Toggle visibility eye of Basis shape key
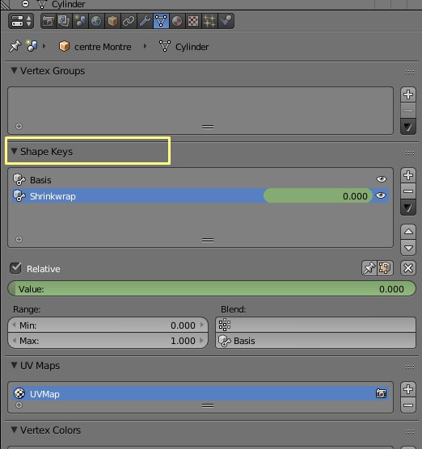Image resolution: width=422 pixels, height=449 pixels. click(382, 179)
